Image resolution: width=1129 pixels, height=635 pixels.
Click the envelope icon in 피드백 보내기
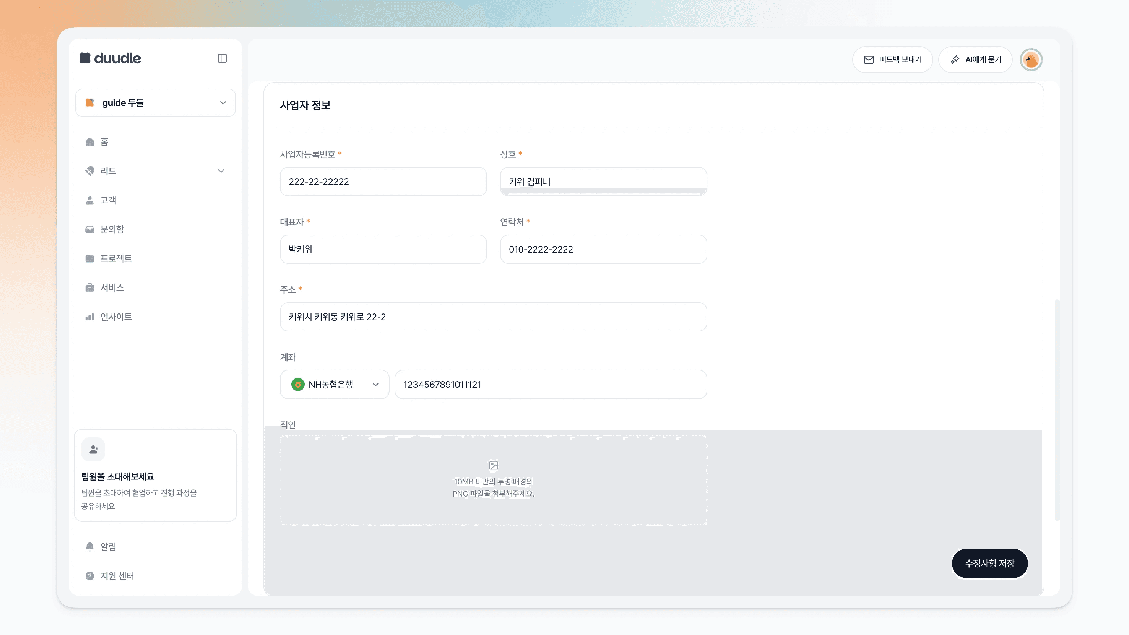coord(869,60)
